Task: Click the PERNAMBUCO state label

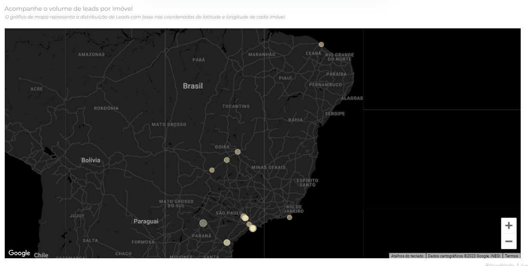Action: coord(325,85)
